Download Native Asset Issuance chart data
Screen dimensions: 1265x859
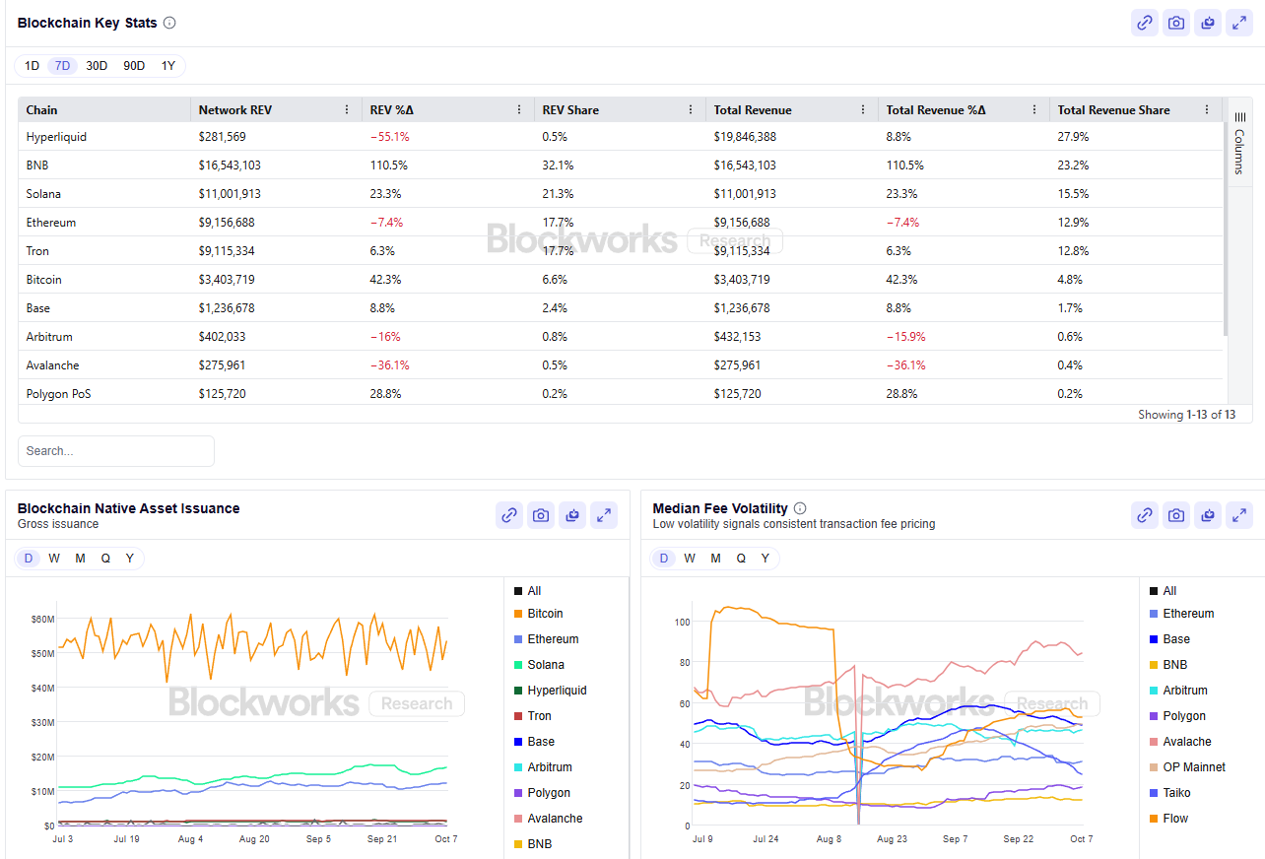click(572, 514)
